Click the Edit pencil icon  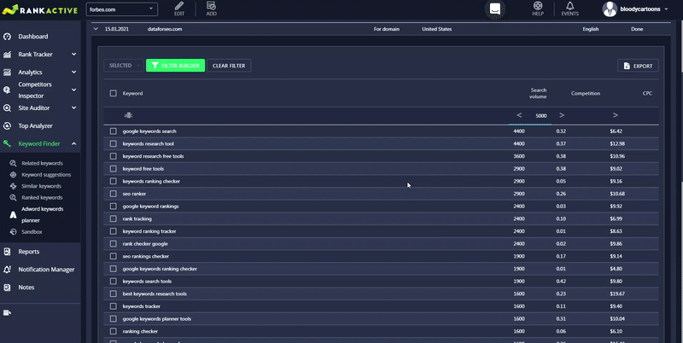tap(179, 6)
